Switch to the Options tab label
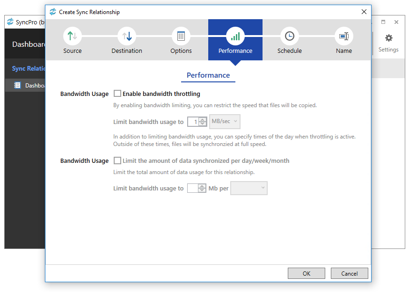This screenshot has width=409, height=292. [x=181, y=51]
